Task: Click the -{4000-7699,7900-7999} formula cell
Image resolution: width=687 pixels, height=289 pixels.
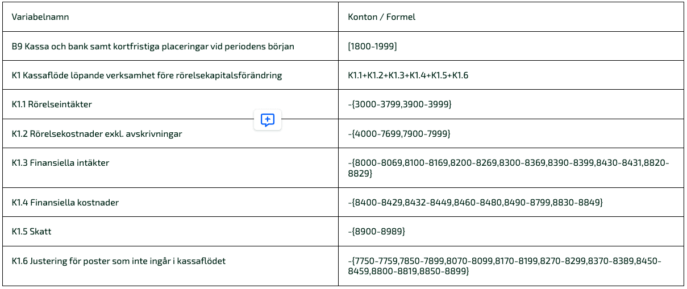Action: click(x=511, y=133)
